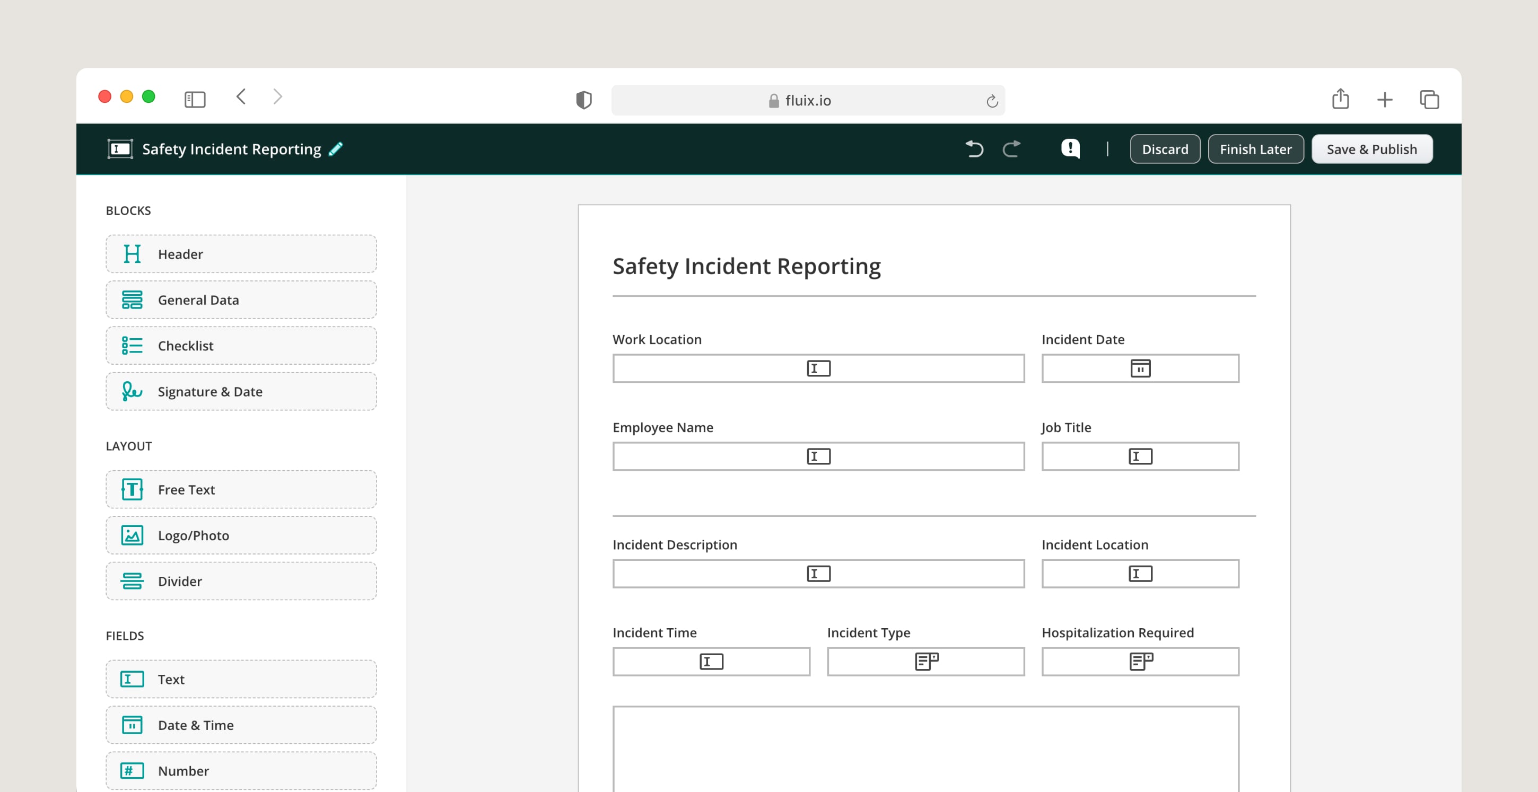Show tab overview icon

[1429, 100]
